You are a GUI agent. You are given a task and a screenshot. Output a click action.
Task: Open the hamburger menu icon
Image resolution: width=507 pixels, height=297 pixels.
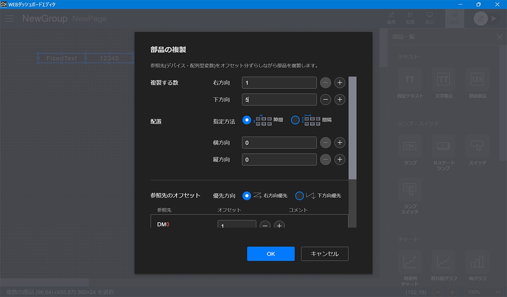(10, 19)
